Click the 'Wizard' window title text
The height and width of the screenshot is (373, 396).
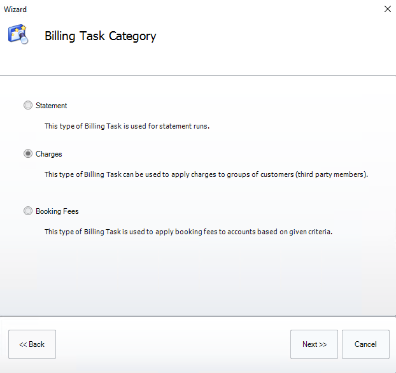pyautogui.click(x=15, y=10)
